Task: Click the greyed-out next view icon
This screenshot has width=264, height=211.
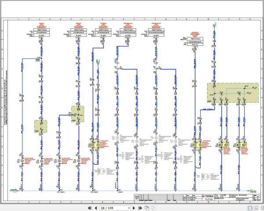Action: 154,208
